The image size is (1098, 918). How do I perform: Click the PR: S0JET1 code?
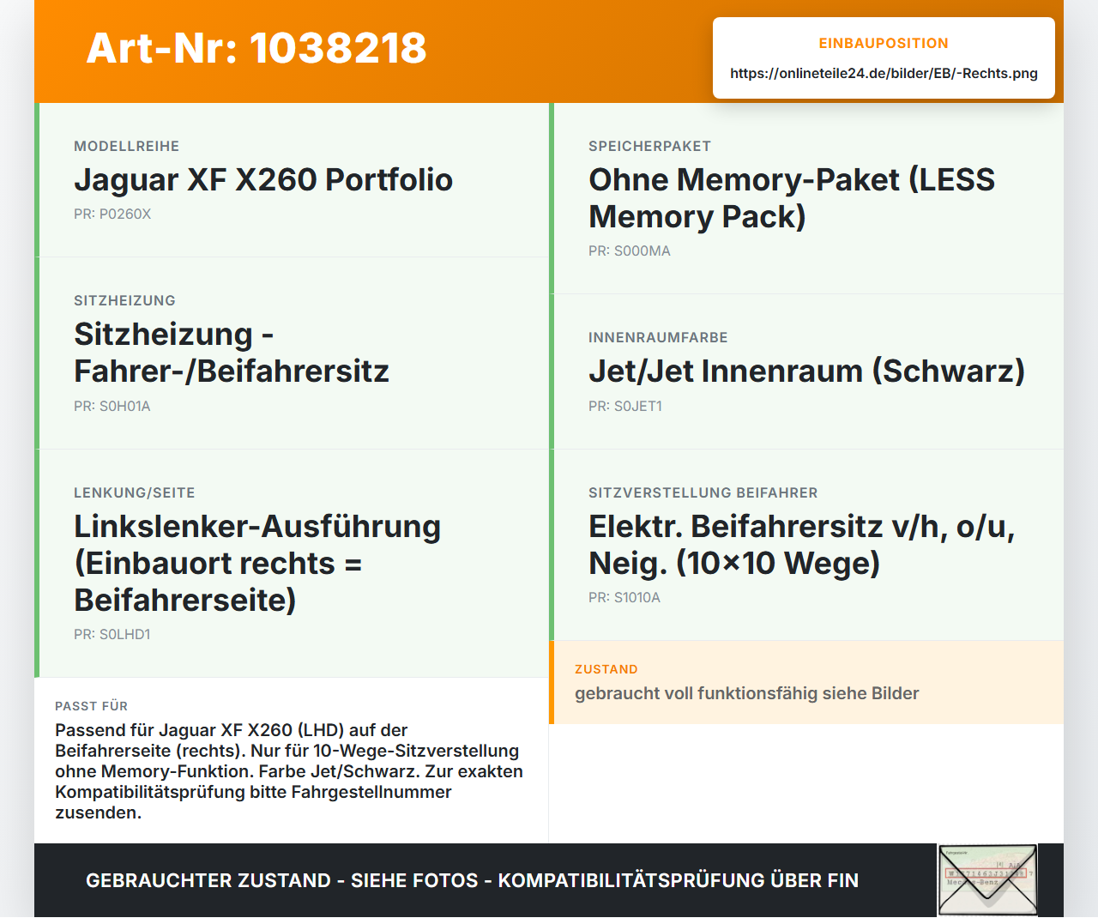click(x=625, y=406)
